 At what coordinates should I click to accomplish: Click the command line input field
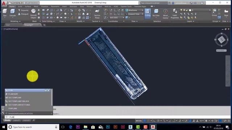point(117,117)
